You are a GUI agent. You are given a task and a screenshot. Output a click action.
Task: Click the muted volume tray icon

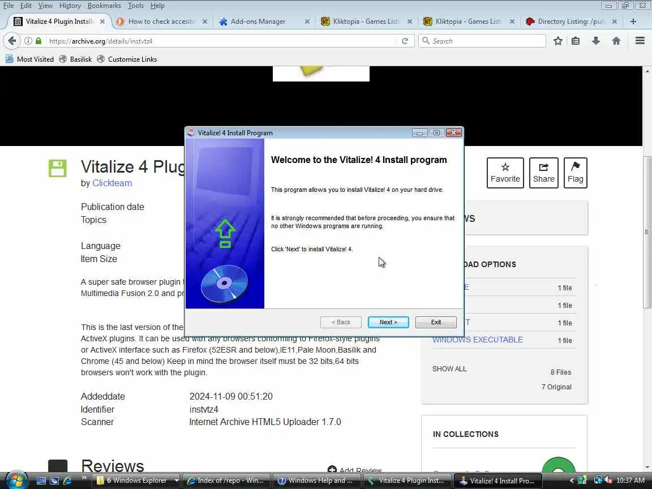pos(608,481)
